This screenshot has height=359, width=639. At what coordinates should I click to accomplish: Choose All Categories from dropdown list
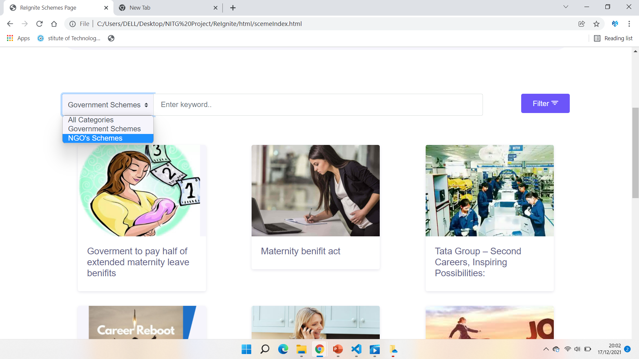[x=91, y=120]
